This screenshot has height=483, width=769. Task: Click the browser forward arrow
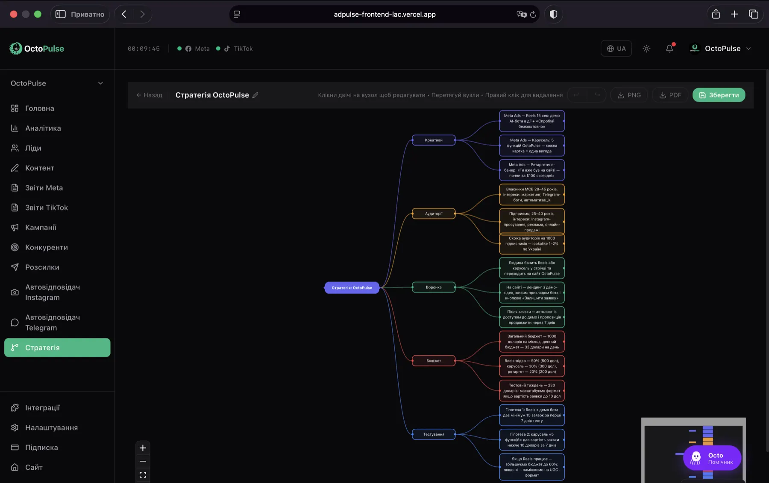coord(142,14)
